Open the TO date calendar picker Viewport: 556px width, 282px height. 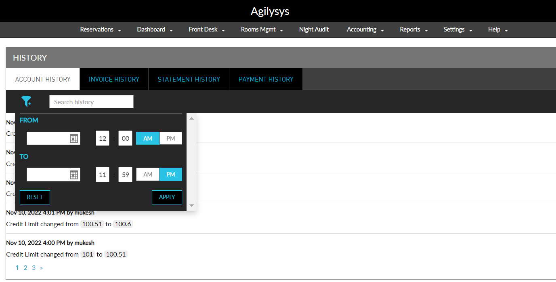click(x=73, y=175)
